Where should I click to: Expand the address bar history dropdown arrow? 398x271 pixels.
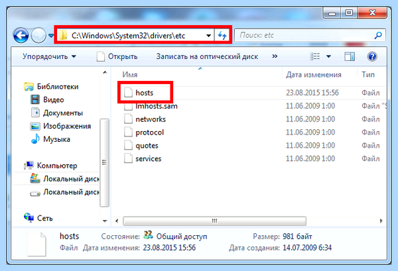[x=208, y=36]
